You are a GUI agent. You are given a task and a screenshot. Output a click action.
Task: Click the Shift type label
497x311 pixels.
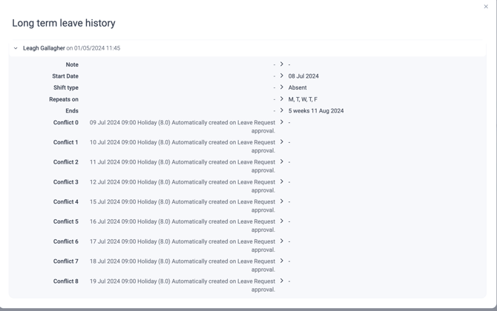coord(66,87)
